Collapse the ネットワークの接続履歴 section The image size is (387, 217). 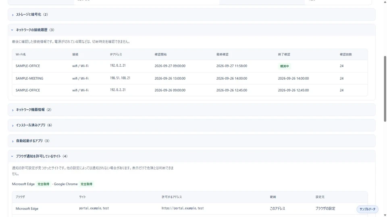[x=191, y=30]
